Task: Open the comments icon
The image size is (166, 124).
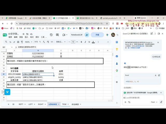Action: 57,35
